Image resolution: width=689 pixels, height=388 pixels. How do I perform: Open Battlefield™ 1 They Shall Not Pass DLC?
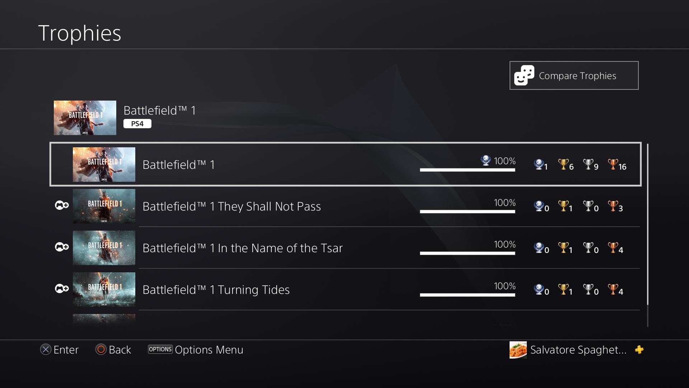(x=348, y=206)
